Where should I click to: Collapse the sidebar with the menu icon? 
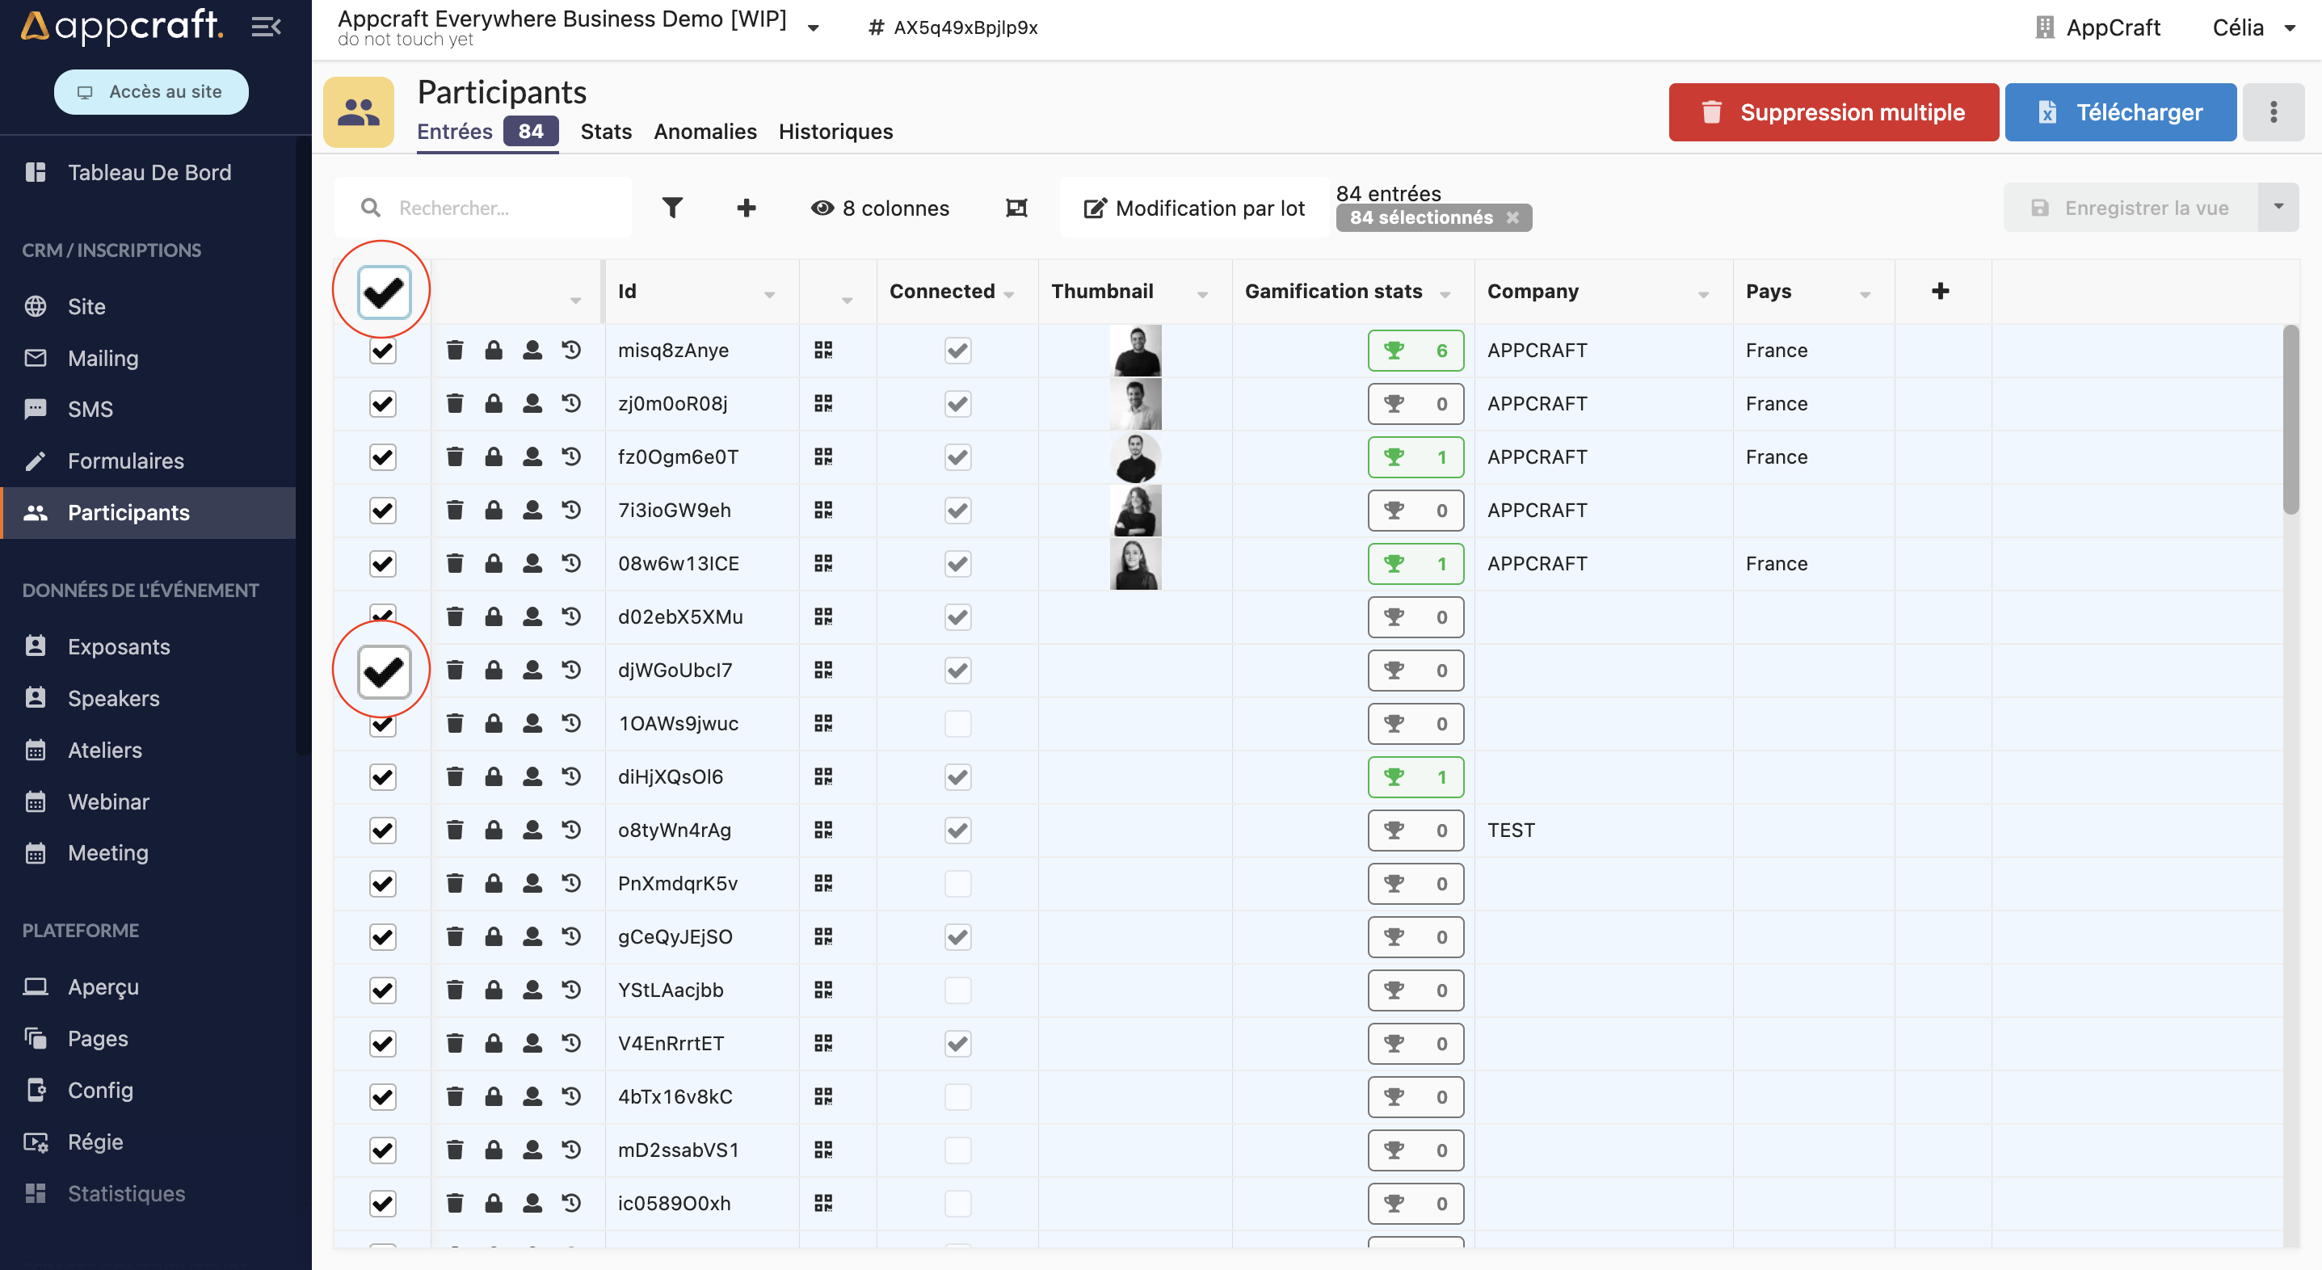pyautogui.click(x=265, y=27)
